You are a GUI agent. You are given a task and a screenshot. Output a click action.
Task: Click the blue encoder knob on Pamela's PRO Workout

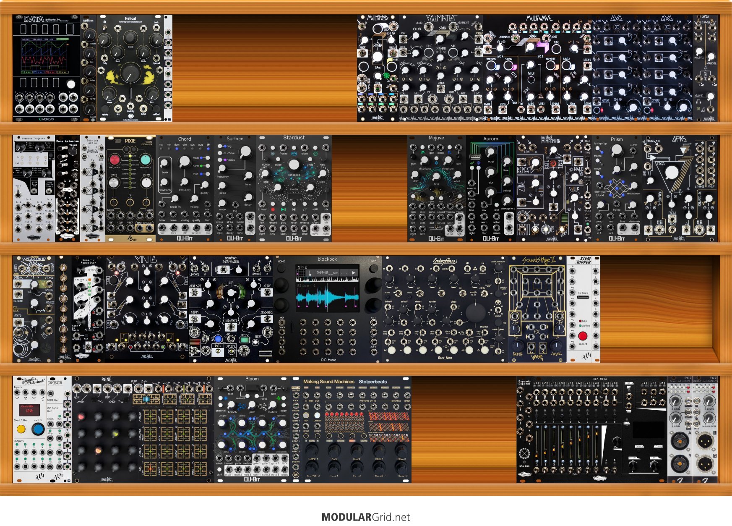pyautogui.click(x=38, y=429)
